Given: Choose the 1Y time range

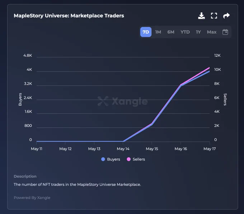Looking at the screenshot, I should tap(198, 32).
